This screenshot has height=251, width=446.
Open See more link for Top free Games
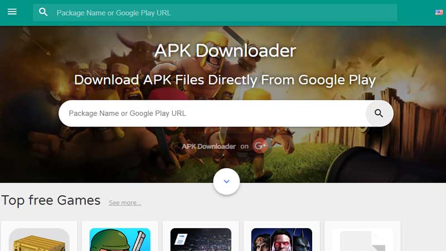coord(125,202)
